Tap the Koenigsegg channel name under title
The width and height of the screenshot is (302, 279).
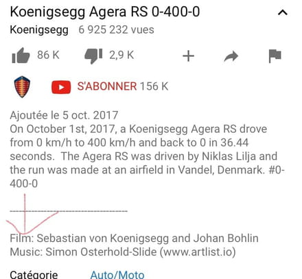tap(39, 30)
